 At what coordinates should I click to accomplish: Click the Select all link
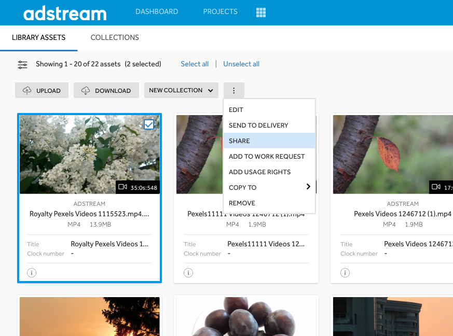[x=195, y=64]
